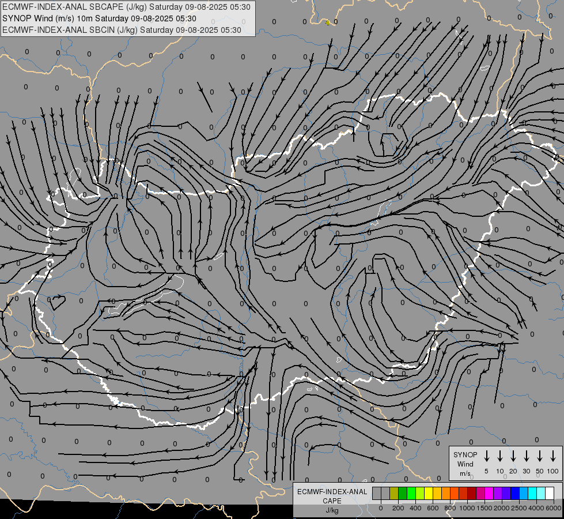Image resolution: width=564 pixels, height=519 pixels.
Task: Click the amber swatch above the 600 label
Action: (438, 493)
